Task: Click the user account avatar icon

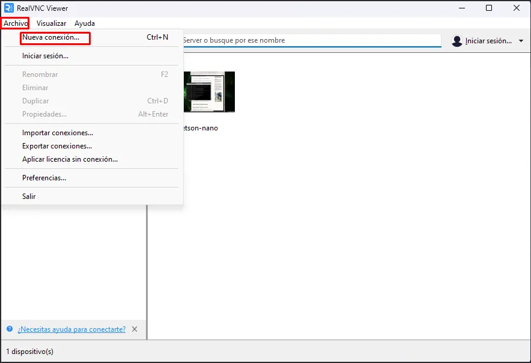Action: 457,41
